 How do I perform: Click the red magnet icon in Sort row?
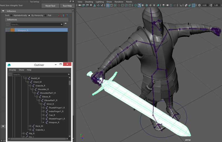tap(59, 15)
